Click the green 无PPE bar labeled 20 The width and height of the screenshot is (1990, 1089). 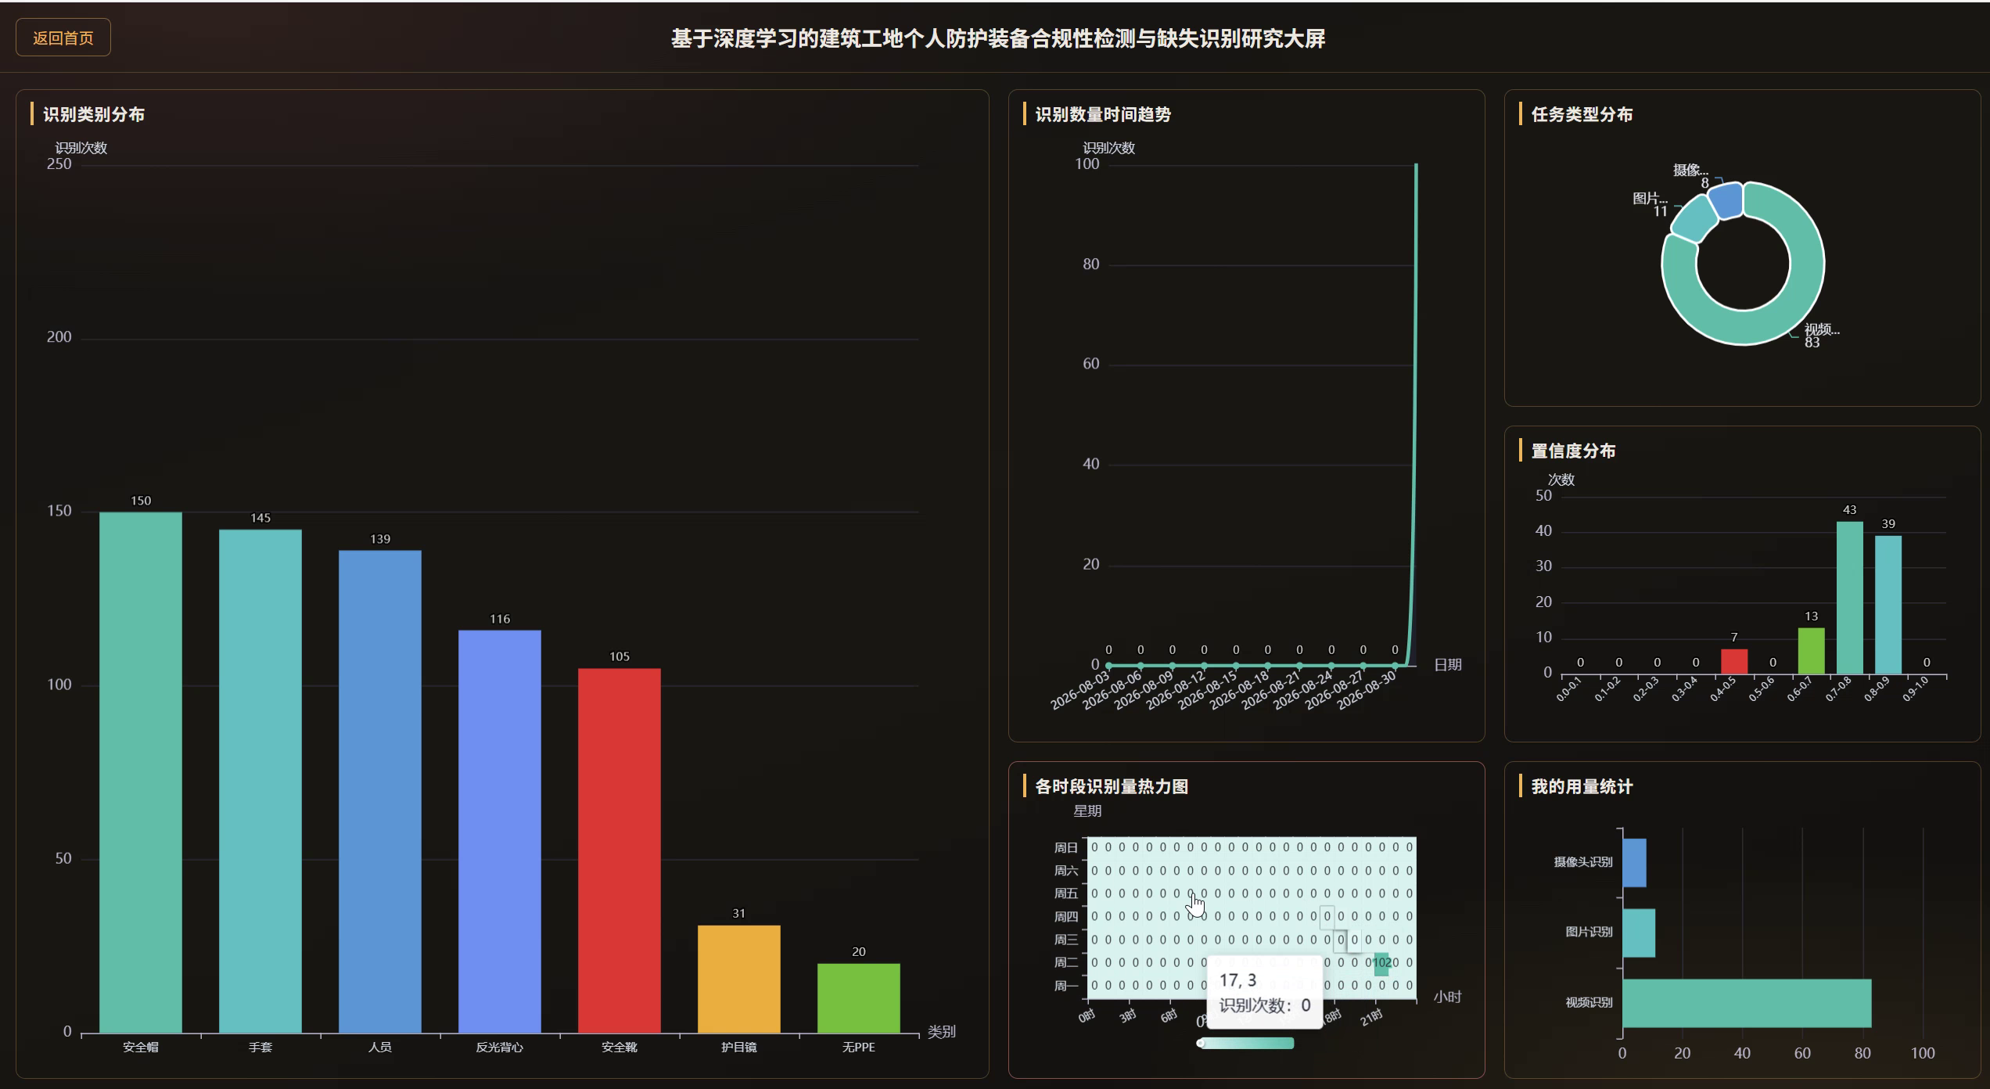click(x=859, y=997)
